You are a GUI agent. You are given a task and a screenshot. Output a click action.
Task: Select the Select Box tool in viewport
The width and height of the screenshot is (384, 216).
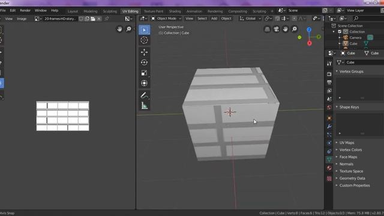click(144, 30)
